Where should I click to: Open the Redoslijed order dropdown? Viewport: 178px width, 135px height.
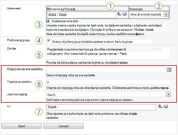coord(166,14)
